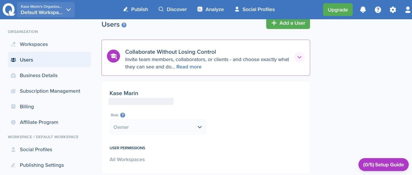Viewport: 412px width, 175px height.
Task: Expand the Collaborate Without Losing Control banner
Action: [x=299, y=57]
